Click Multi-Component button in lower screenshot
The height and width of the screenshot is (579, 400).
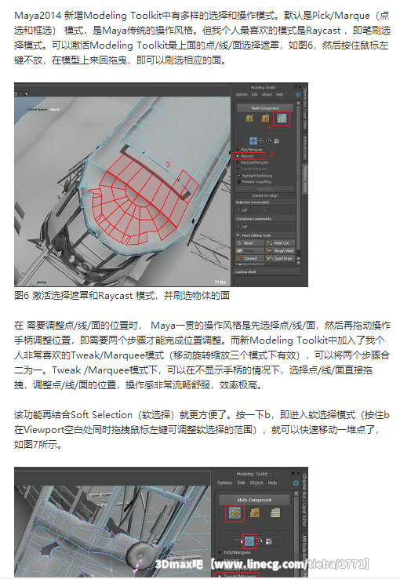(254, 500)
